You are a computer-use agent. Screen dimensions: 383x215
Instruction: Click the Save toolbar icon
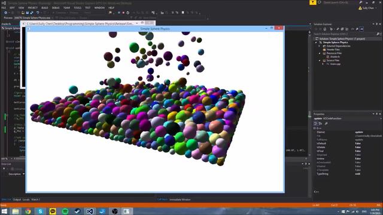27,13
